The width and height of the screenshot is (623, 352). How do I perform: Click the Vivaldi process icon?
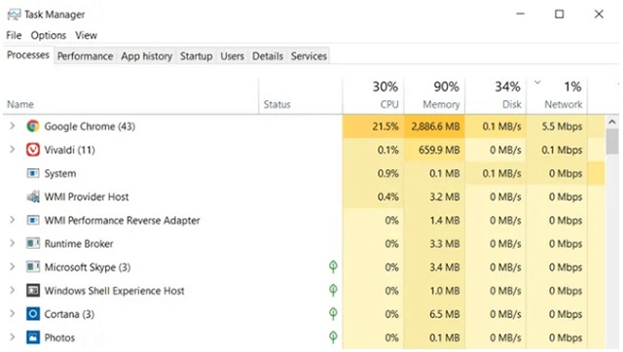coord(33,150)
